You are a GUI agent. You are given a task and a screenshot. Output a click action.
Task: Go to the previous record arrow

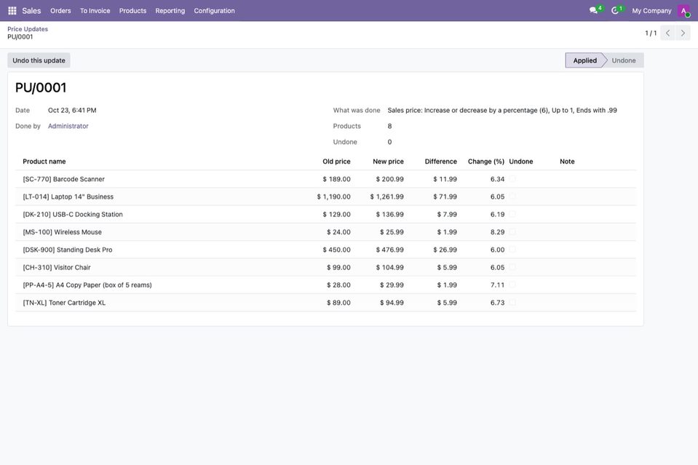click(x=667, y=33)
